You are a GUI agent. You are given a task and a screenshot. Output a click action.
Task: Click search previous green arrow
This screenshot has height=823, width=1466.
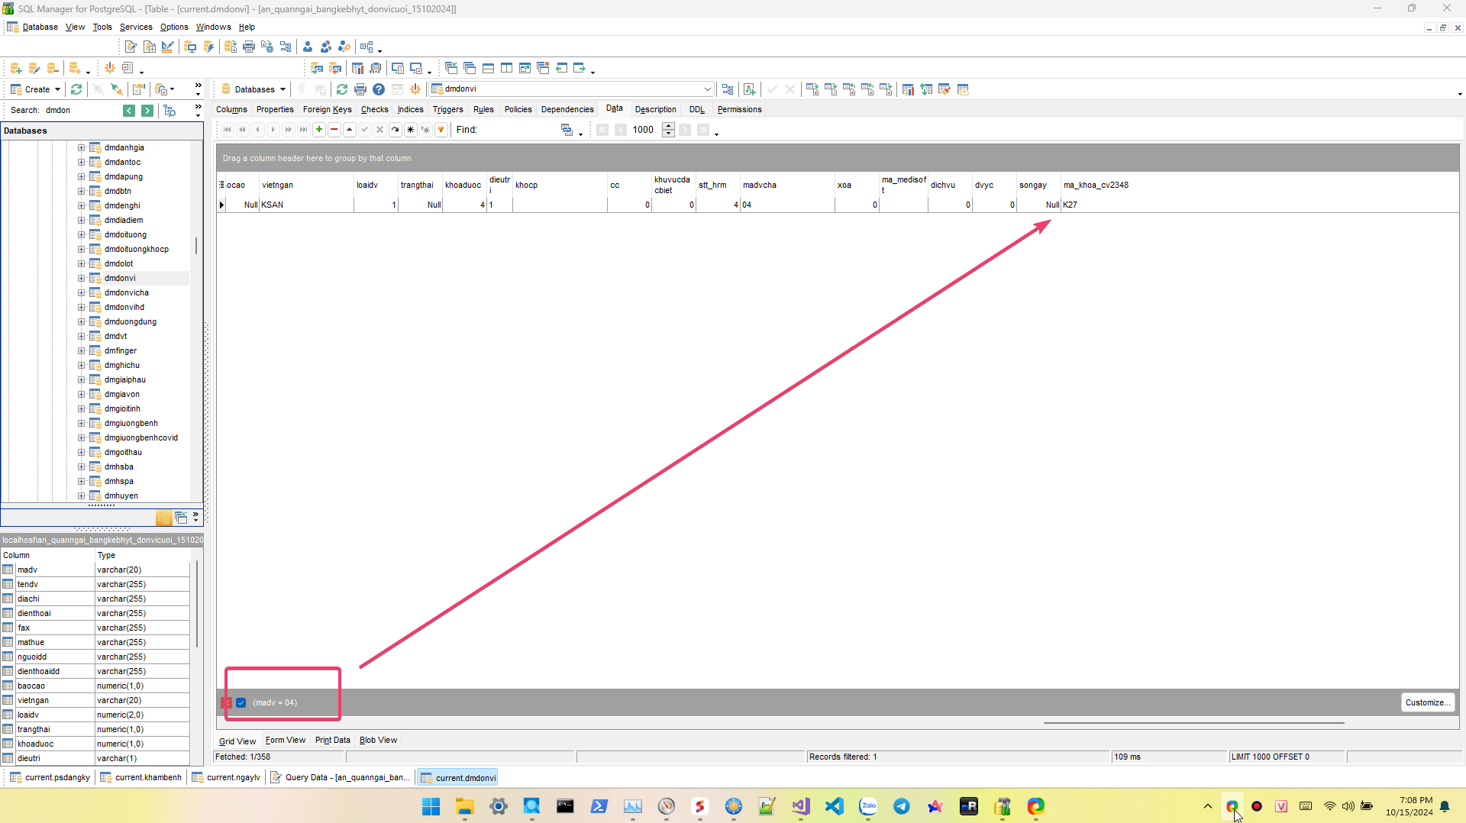click(129, 111)
